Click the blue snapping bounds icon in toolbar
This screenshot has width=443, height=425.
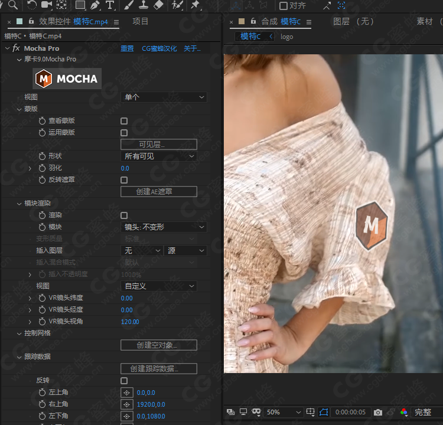(x=341, y=5)
